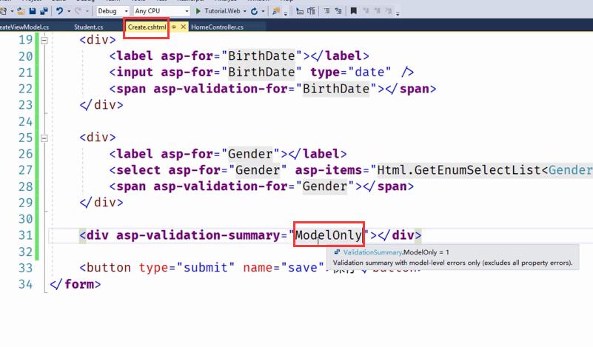The image size is (593, 347).
Task: Click the type="date" attribute on line 21
Action: 351,73
